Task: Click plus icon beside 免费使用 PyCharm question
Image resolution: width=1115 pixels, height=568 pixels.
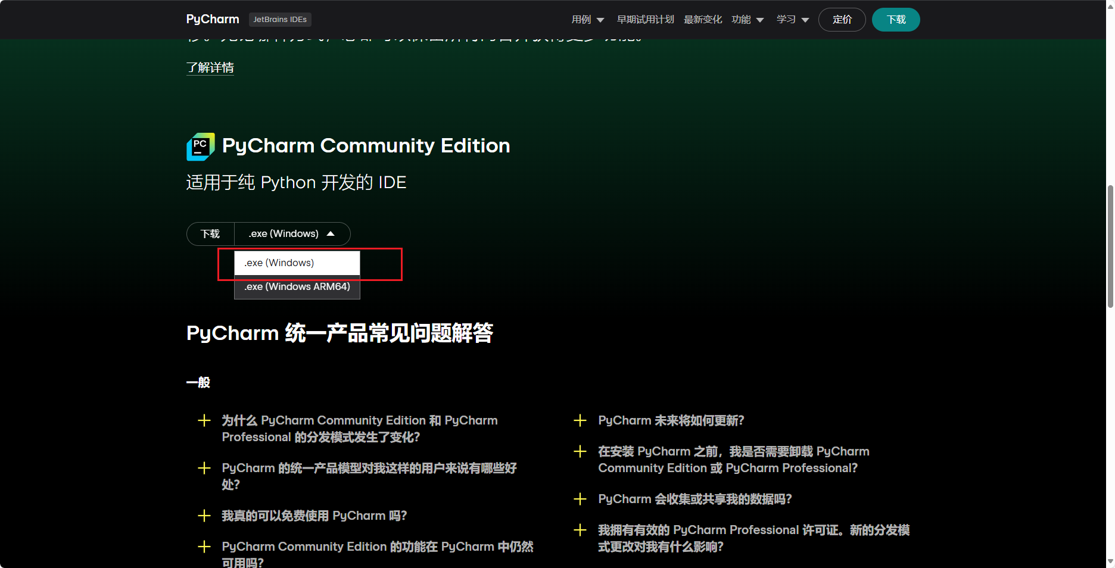Action: pyautogui.click(x=204, y=516)
